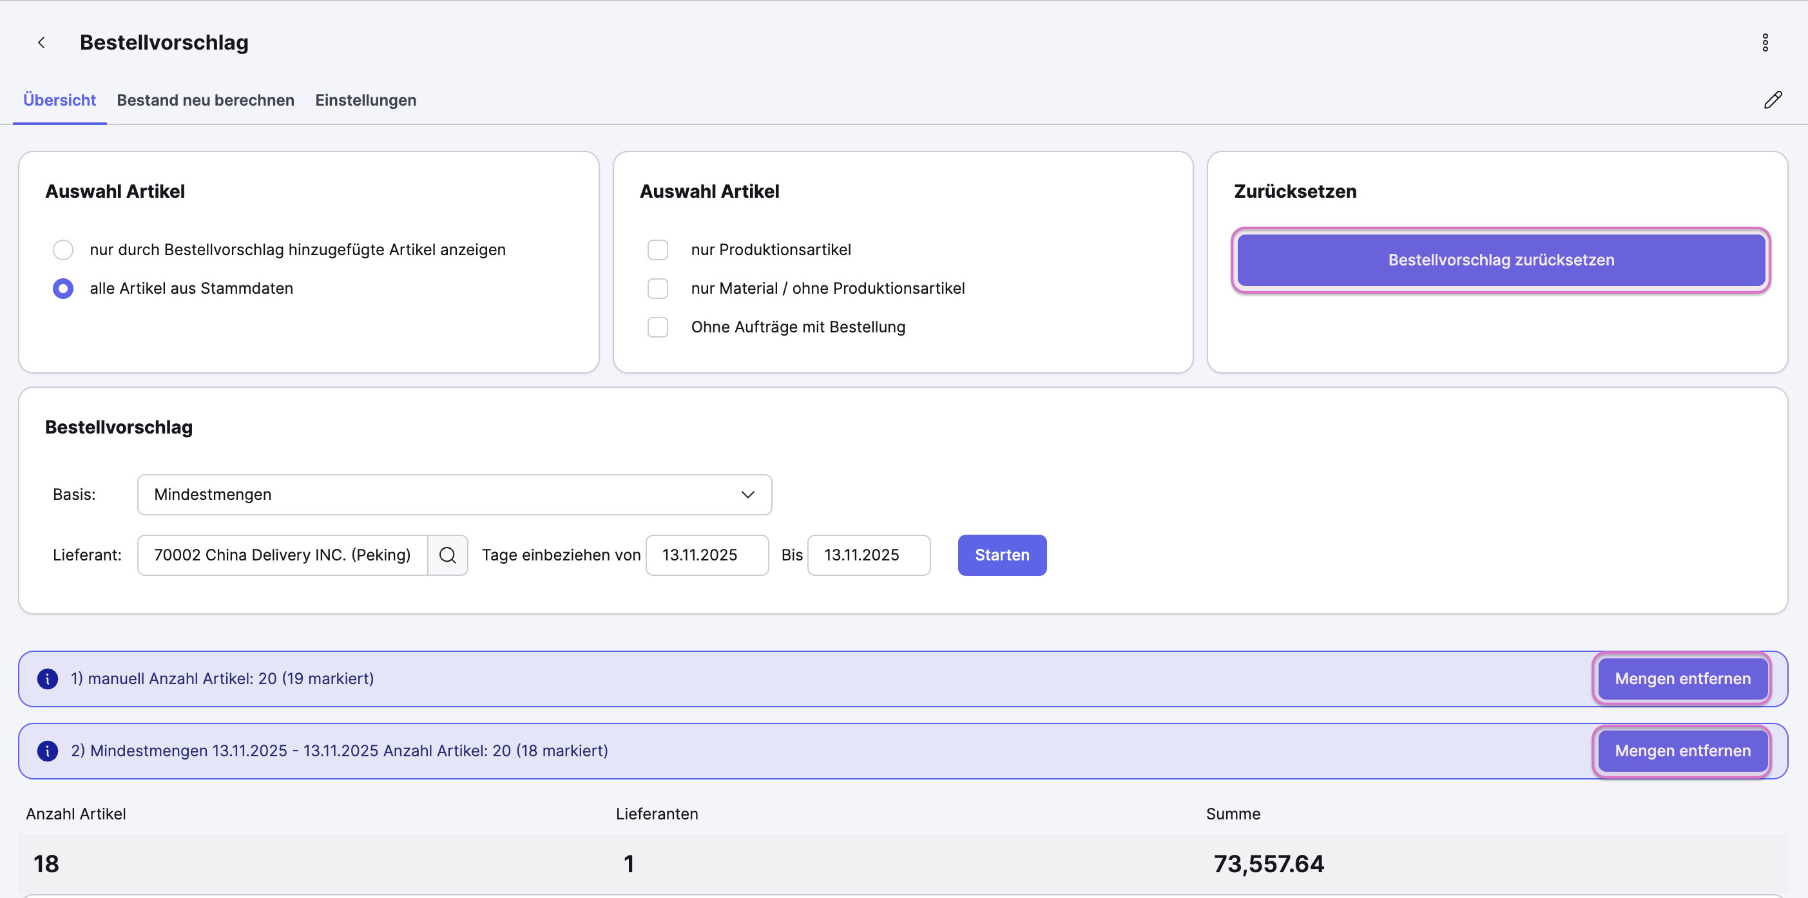
Task: Click the pencil edit icon
Action: (1772, 100)
